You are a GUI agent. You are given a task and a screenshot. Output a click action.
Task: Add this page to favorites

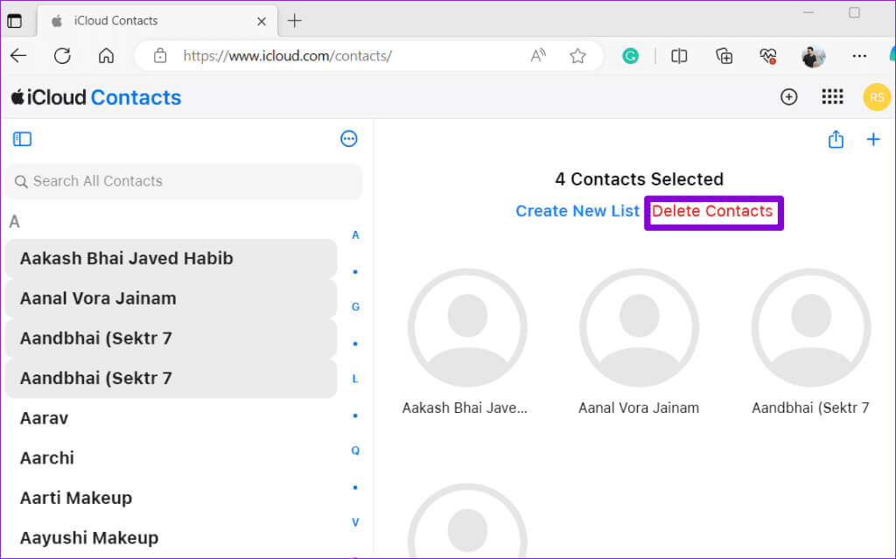[x=577, y=55]
